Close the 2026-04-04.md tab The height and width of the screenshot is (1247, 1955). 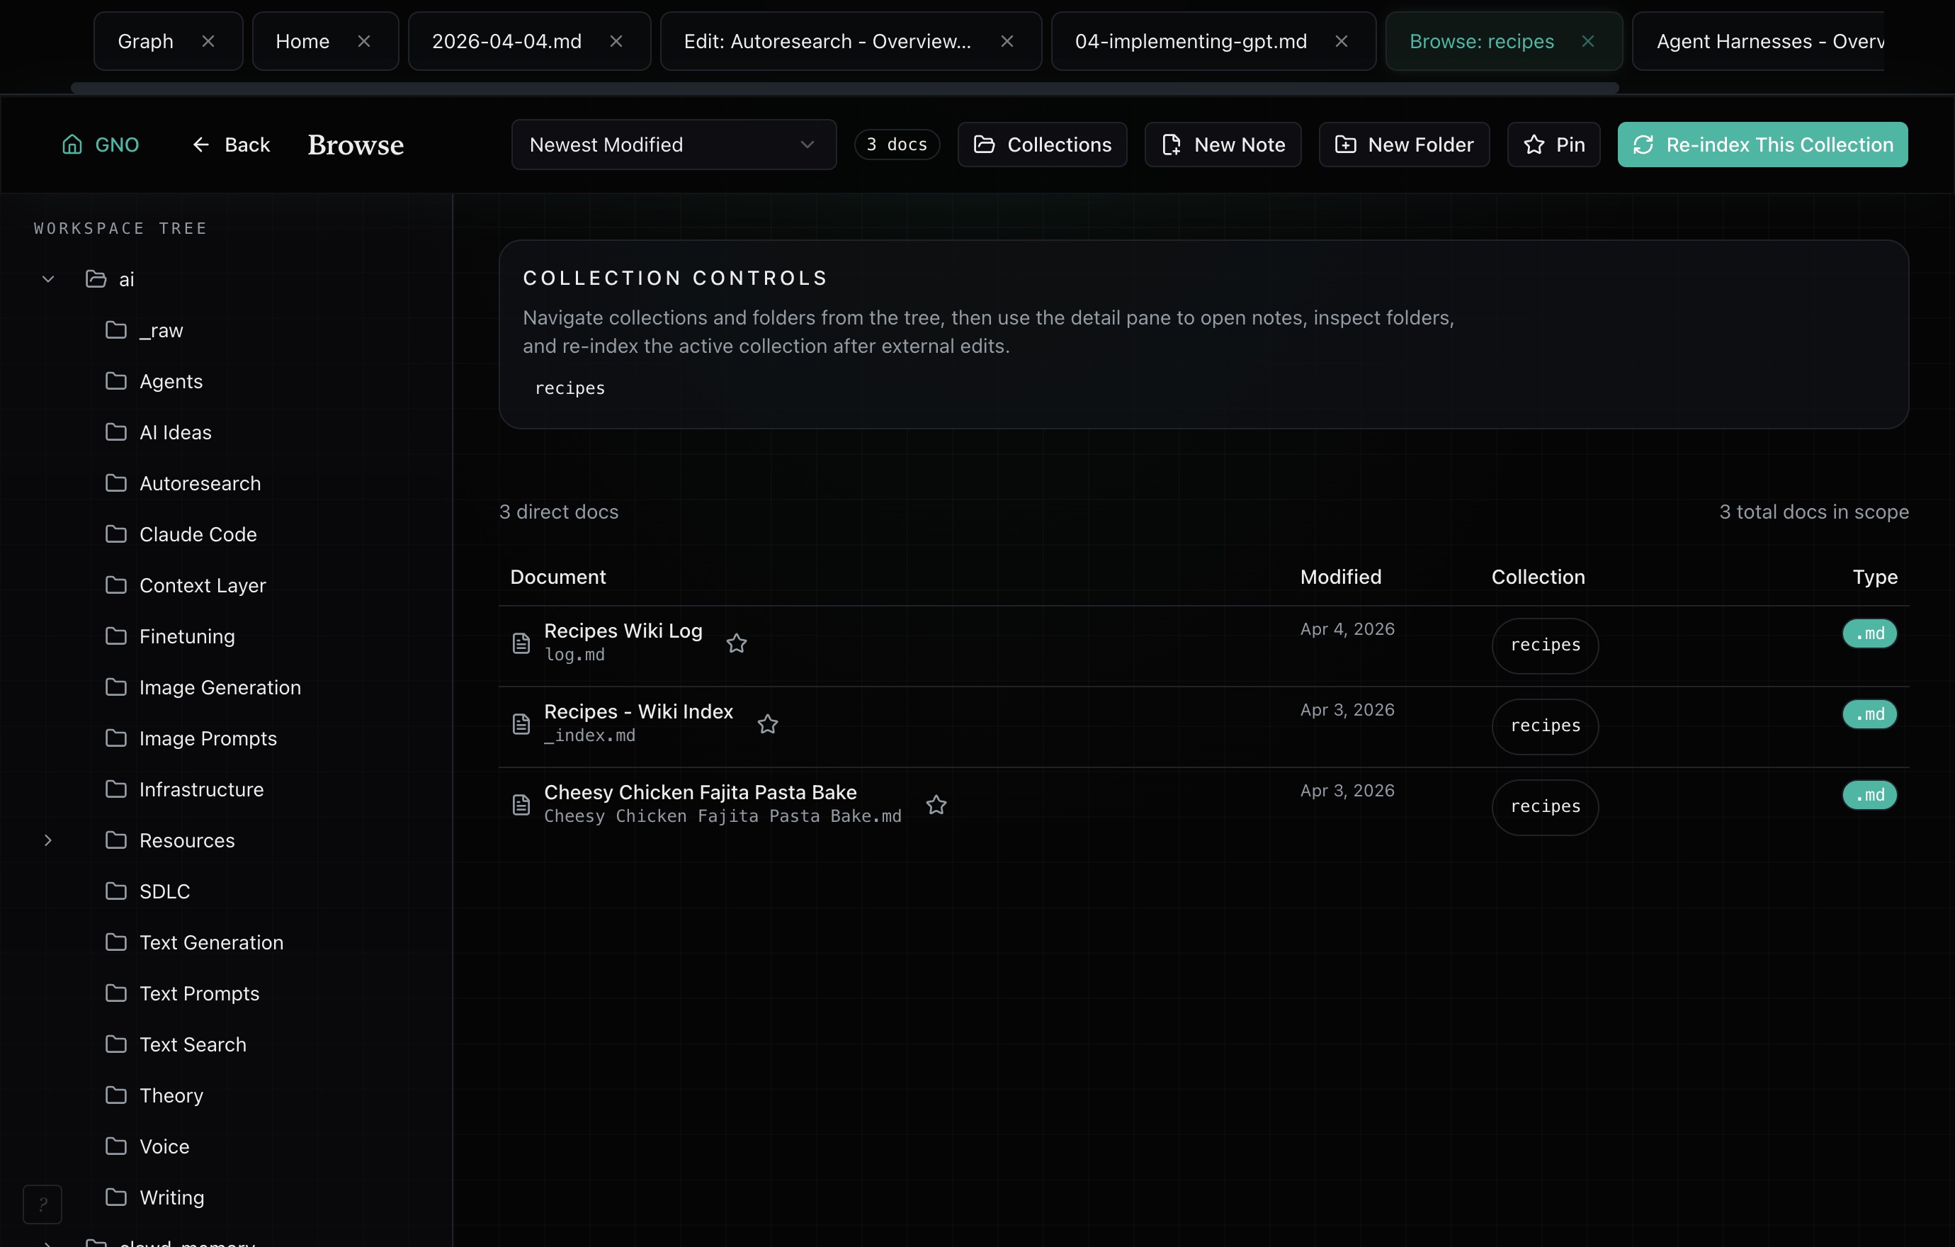point(616,41)
